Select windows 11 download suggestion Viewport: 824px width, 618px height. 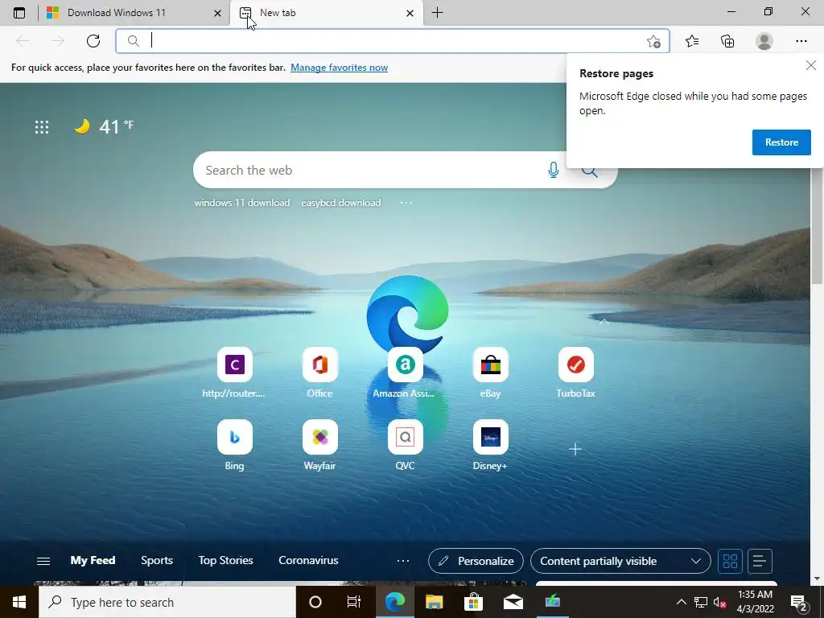241,203
